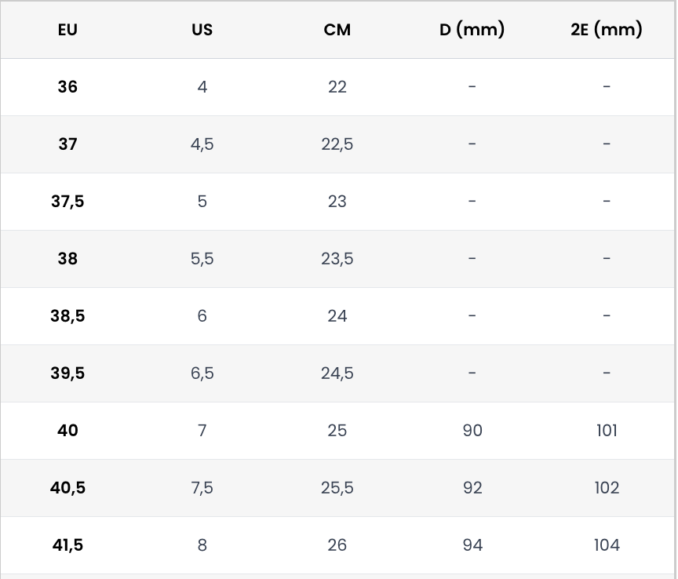Select the EU size 40 cell

(x=67, y=431)
